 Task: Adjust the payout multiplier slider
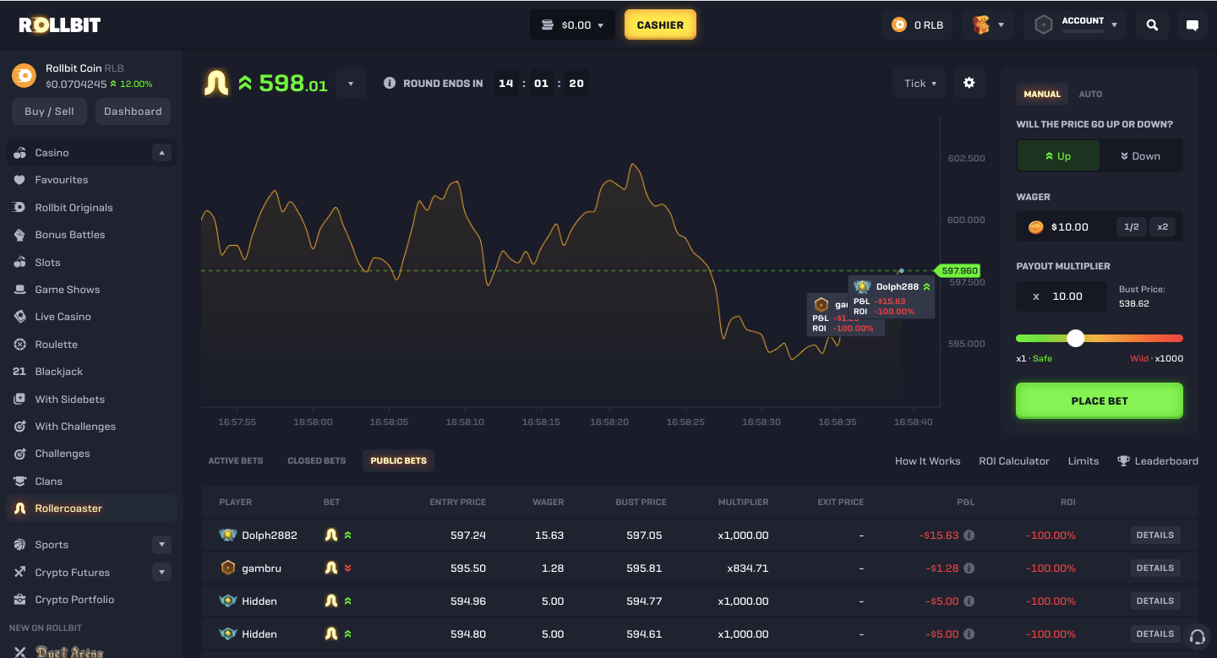point(1075,338)
